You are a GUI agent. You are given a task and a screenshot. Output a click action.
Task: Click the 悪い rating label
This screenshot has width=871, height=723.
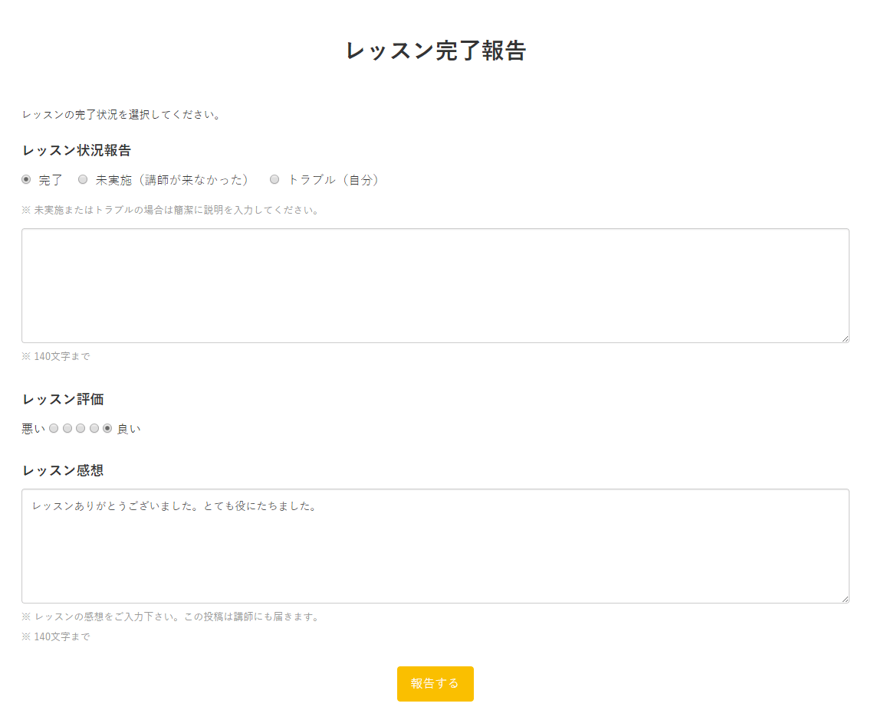tap(31, 428)
